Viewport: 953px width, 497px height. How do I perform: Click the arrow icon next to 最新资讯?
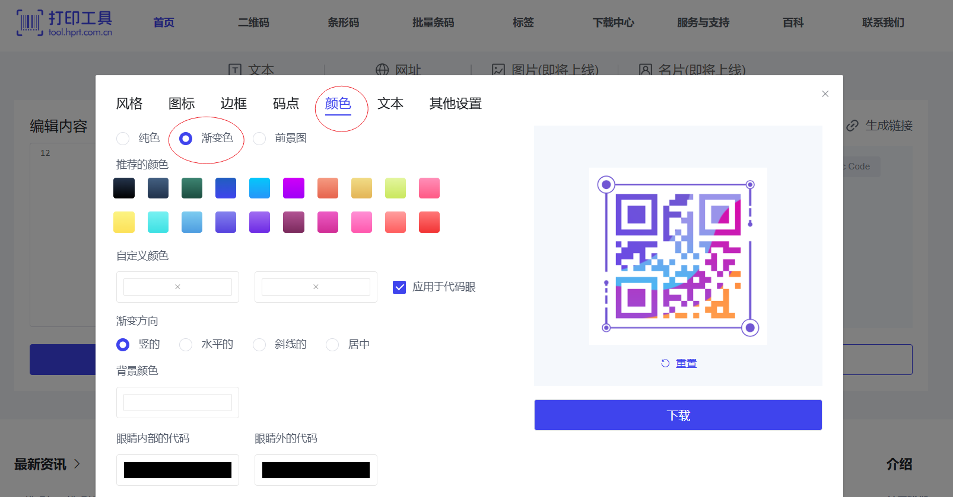click(x=77, y=464)
